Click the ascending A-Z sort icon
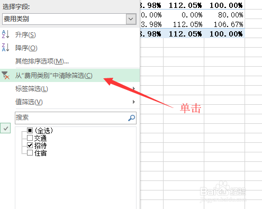 (x=5, y=34)
